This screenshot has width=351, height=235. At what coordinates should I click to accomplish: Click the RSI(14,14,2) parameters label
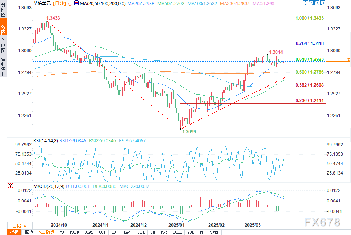click(45, 141)
